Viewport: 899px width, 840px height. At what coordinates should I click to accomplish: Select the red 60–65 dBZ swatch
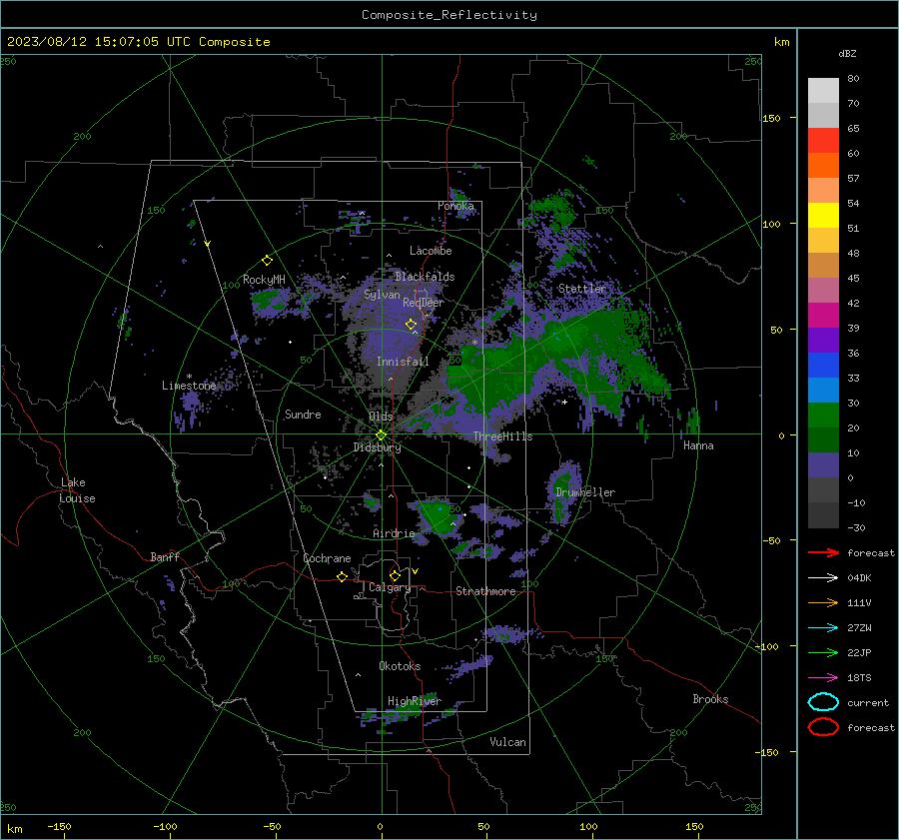pyautogui.click(x=823, y=141)
